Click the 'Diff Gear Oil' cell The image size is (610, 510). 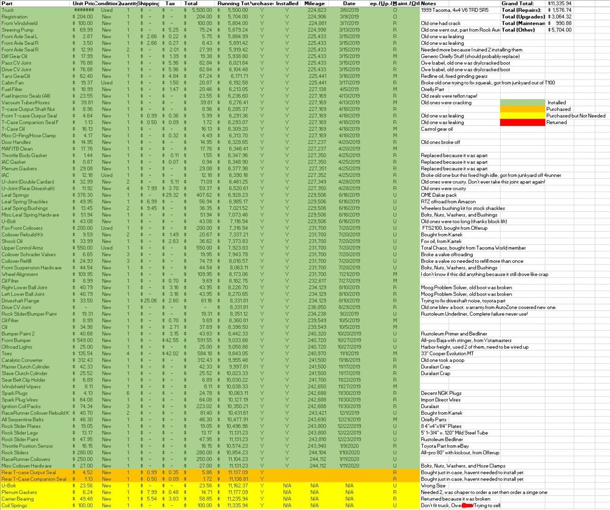click(x=36, y=56)
